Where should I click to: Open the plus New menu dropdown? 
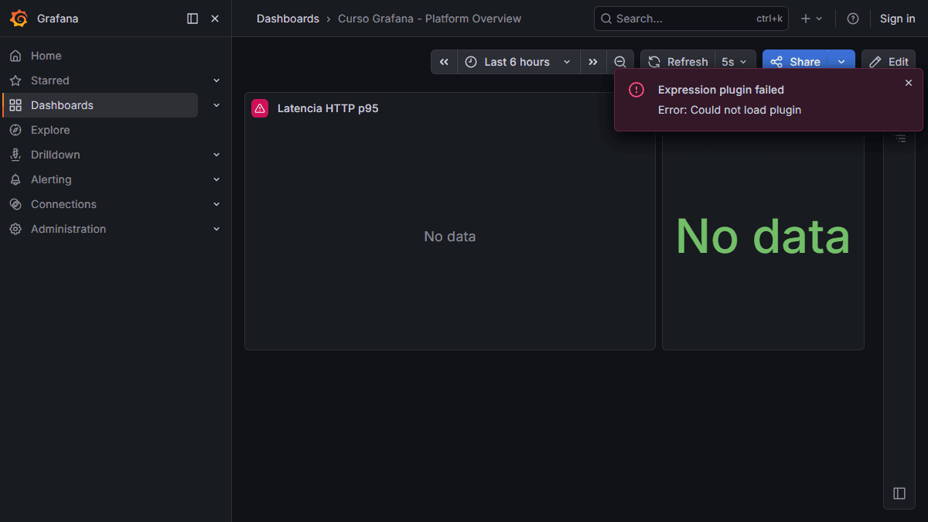pos(811,19)
